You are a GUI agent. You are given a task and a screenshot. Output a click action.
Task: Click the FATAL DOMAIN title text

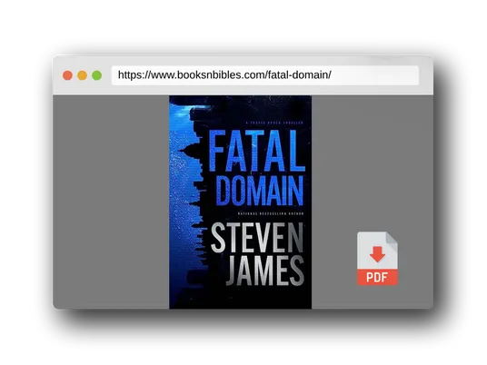point(258,168)
